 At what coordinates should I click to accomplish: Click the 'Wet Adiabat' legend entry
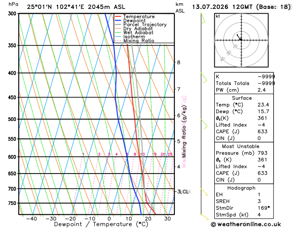[x=134, y=32]
